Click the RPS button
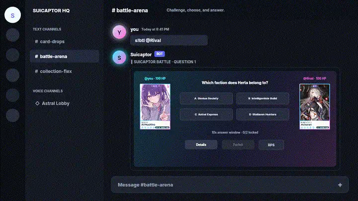Image resolution: width=358 pixels, height=201 pixels. tap(271, 145)
